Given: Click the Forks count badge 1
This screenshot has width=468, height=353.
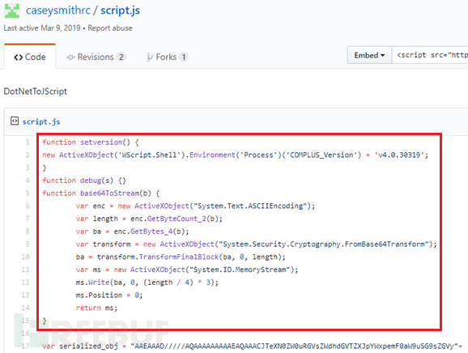Looking at the screenshot, I should coord(184,57).
